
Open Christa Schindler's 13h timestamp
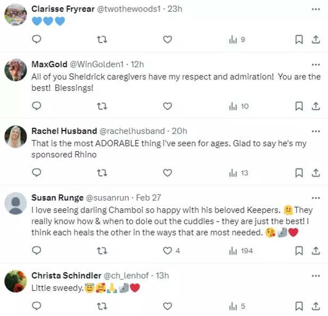pos(162,276)
